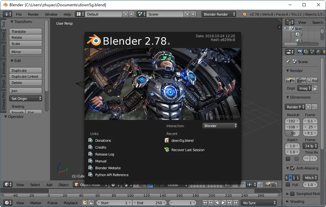Open the Help menu

67,14
